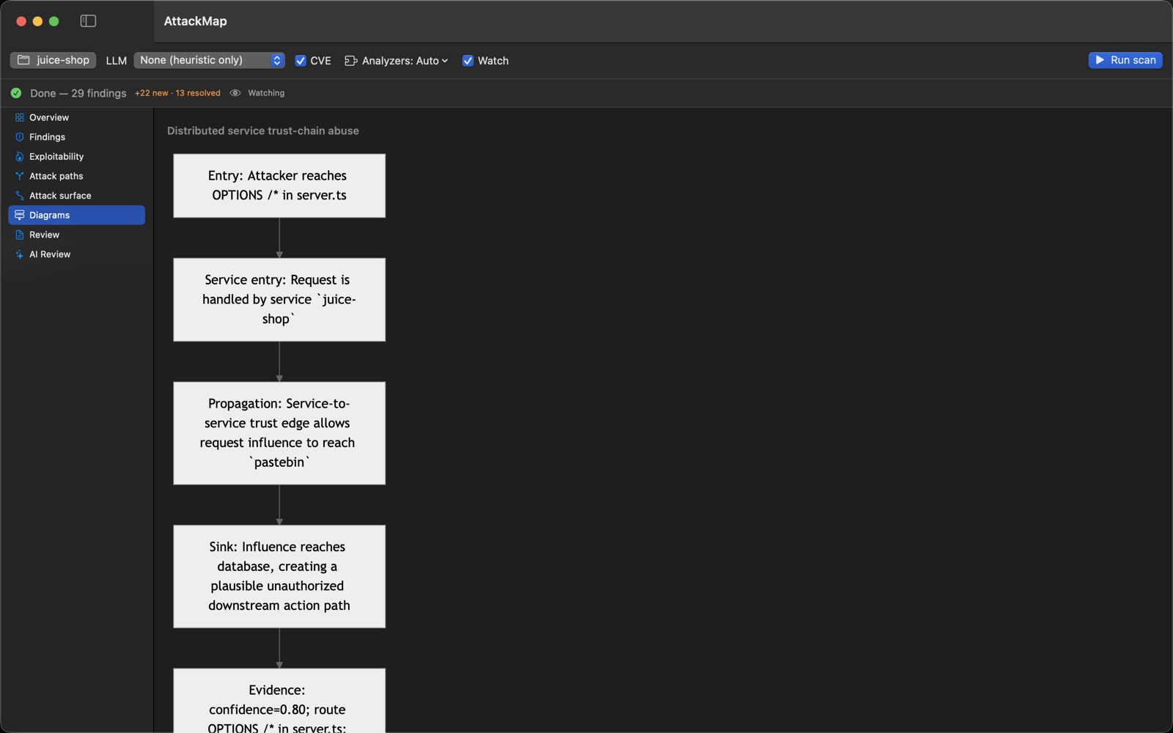The height and width of the screenshot is (733, 1173).
Task: Open the Review section
Action: point(76,235)
